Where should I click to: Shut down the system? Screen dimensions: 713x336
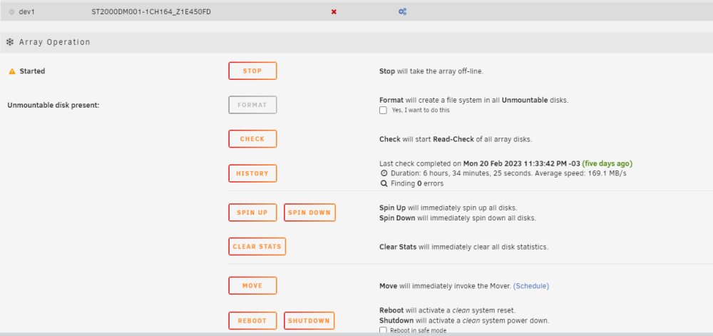309,320
